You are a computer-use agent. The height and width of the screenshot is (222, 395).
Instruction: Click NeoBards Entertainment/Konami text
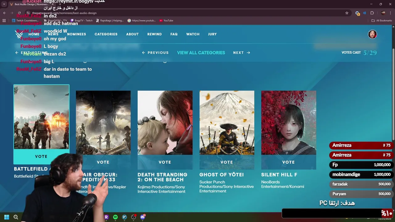pos(283,184)
